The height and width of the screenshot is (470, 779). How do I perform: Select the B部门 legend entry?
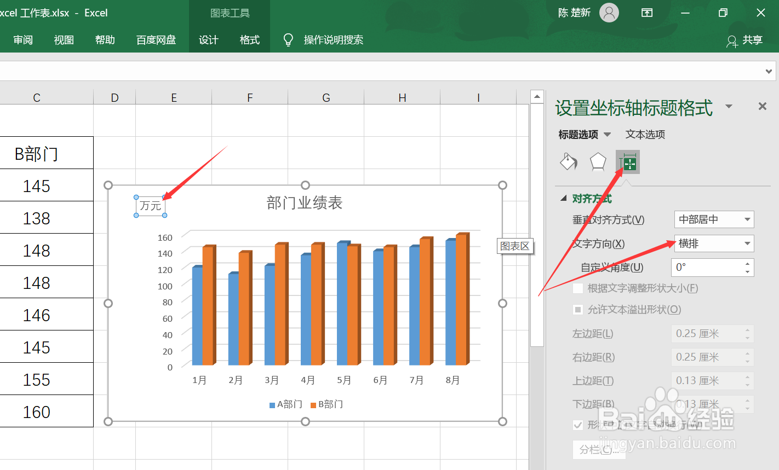coord(327,404)
